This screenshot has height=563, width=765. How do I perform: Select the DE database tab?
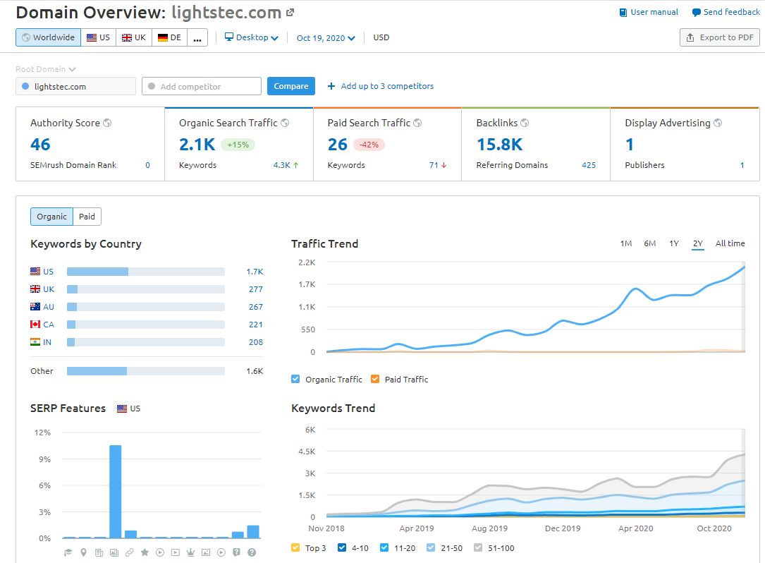[x=169, y=37]
